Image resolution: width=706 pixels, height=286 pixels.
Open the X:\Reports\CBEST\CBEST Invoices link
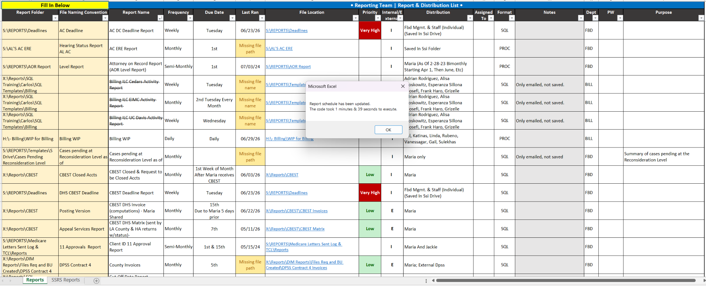click(x=297, y=211)
